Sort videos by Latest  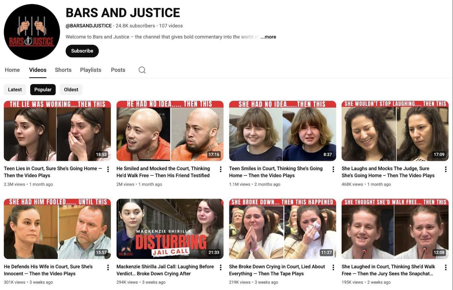point(15,90)
